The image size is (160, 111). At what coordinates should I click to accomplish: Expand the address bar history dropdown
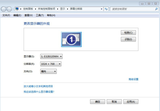102,9
